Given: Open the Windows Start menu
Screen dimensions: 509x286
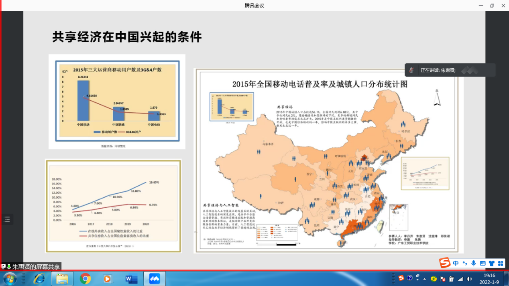Looking at the screenshot, I should [10, 278].
